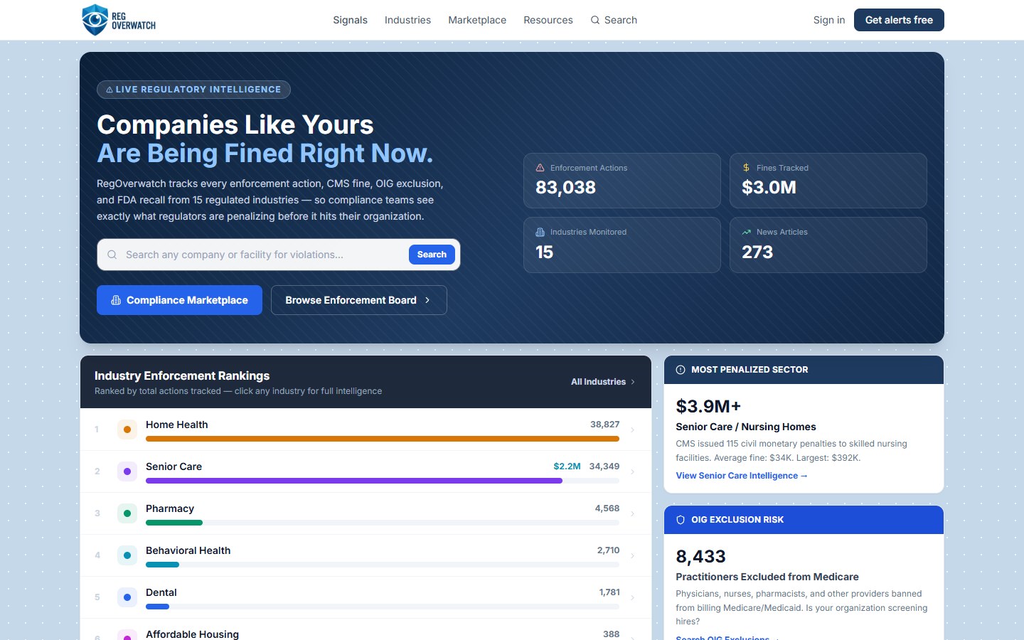Click the Senior Care industry name
This screenshot has height=640, width=1024.
click(174, 466)
